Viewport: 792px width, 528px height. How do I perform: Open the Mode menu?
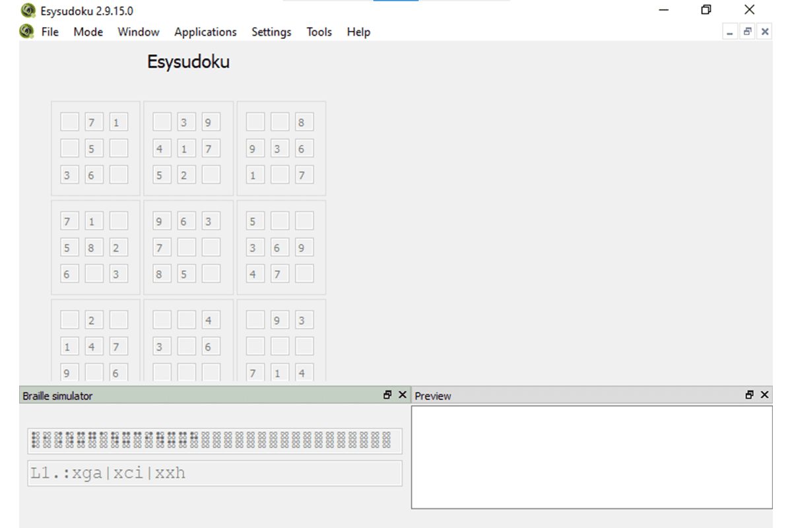(x=88, y=32)
